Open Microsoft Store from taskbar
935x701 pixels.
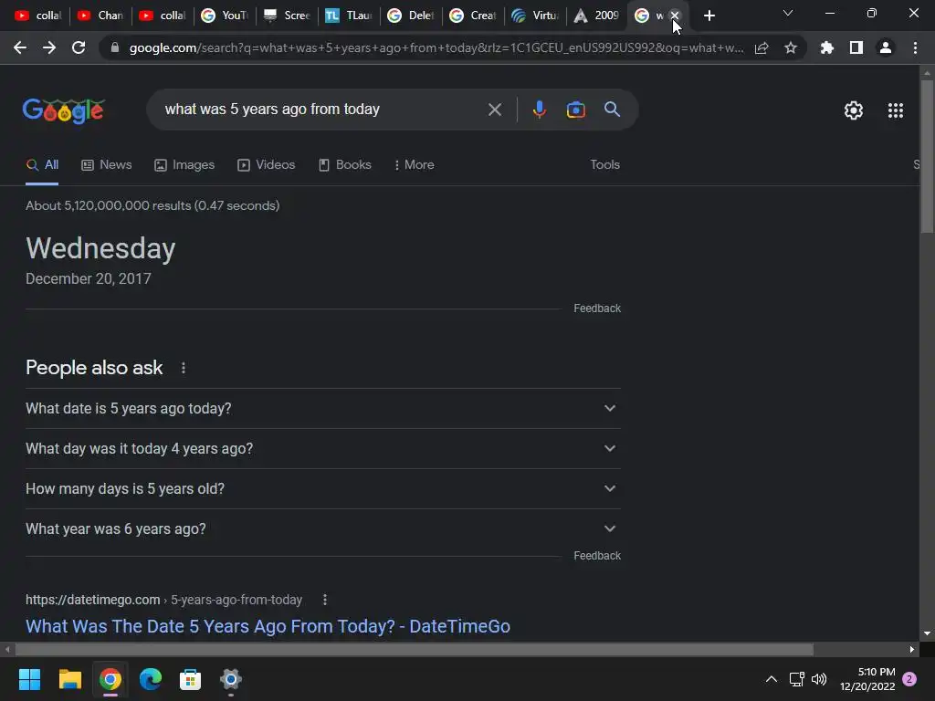click(x=190, y=679)
